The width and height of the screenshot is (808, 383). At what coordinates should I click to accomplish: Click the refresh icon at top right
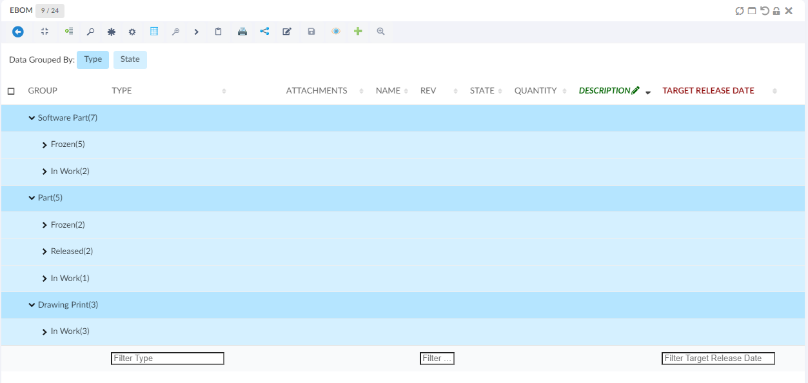740,11
